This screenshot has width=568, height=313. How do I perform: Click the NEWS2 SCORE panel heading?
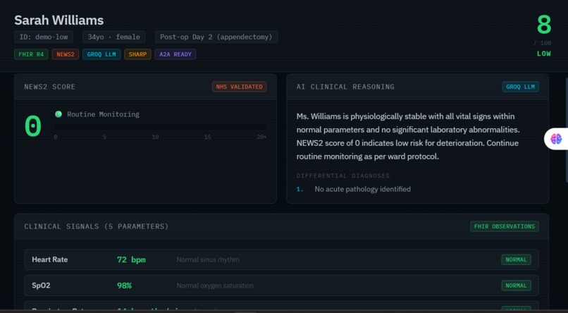pos(49,87)
